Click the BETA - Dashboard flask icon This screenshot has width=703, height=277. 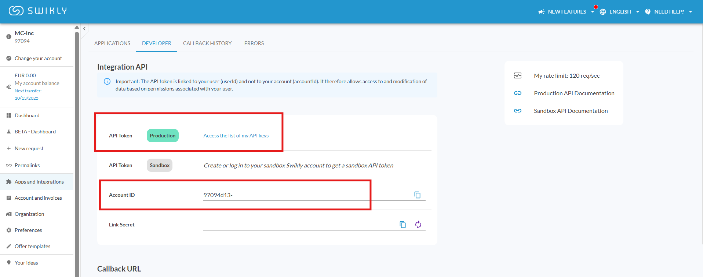(x=9, y=132)
